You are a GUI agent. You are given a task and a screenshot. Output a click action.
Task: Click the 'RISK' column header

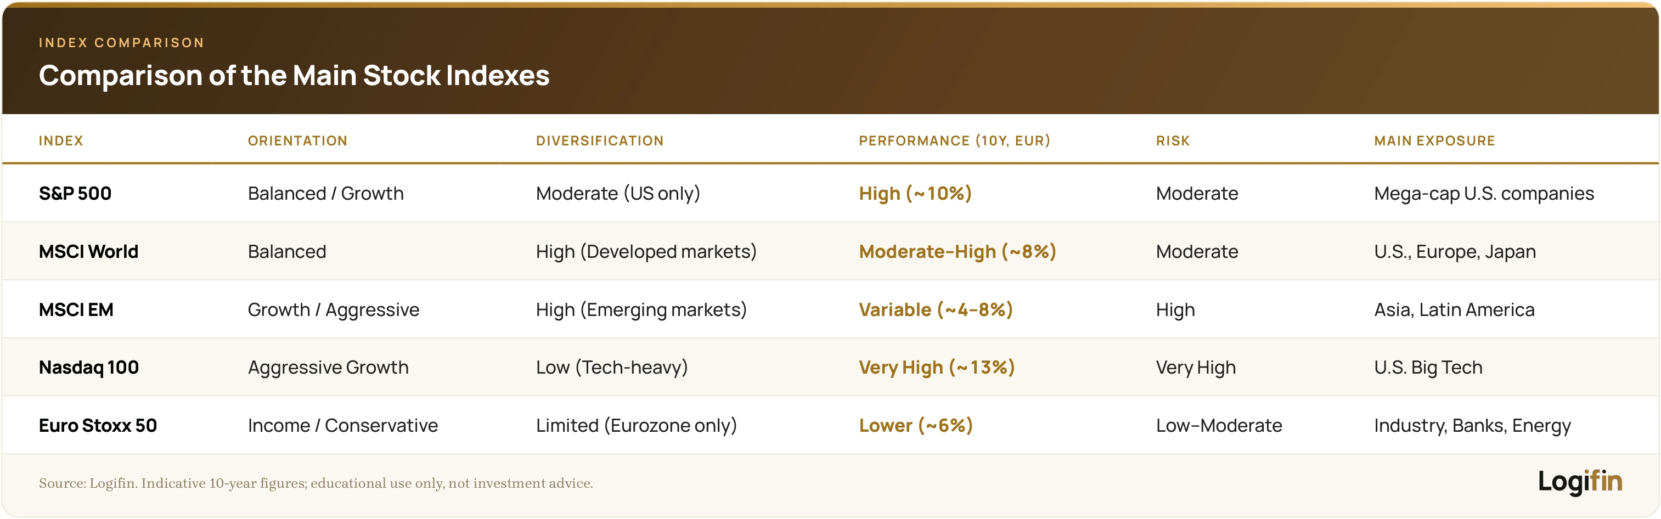click(x=1172, y=140)
